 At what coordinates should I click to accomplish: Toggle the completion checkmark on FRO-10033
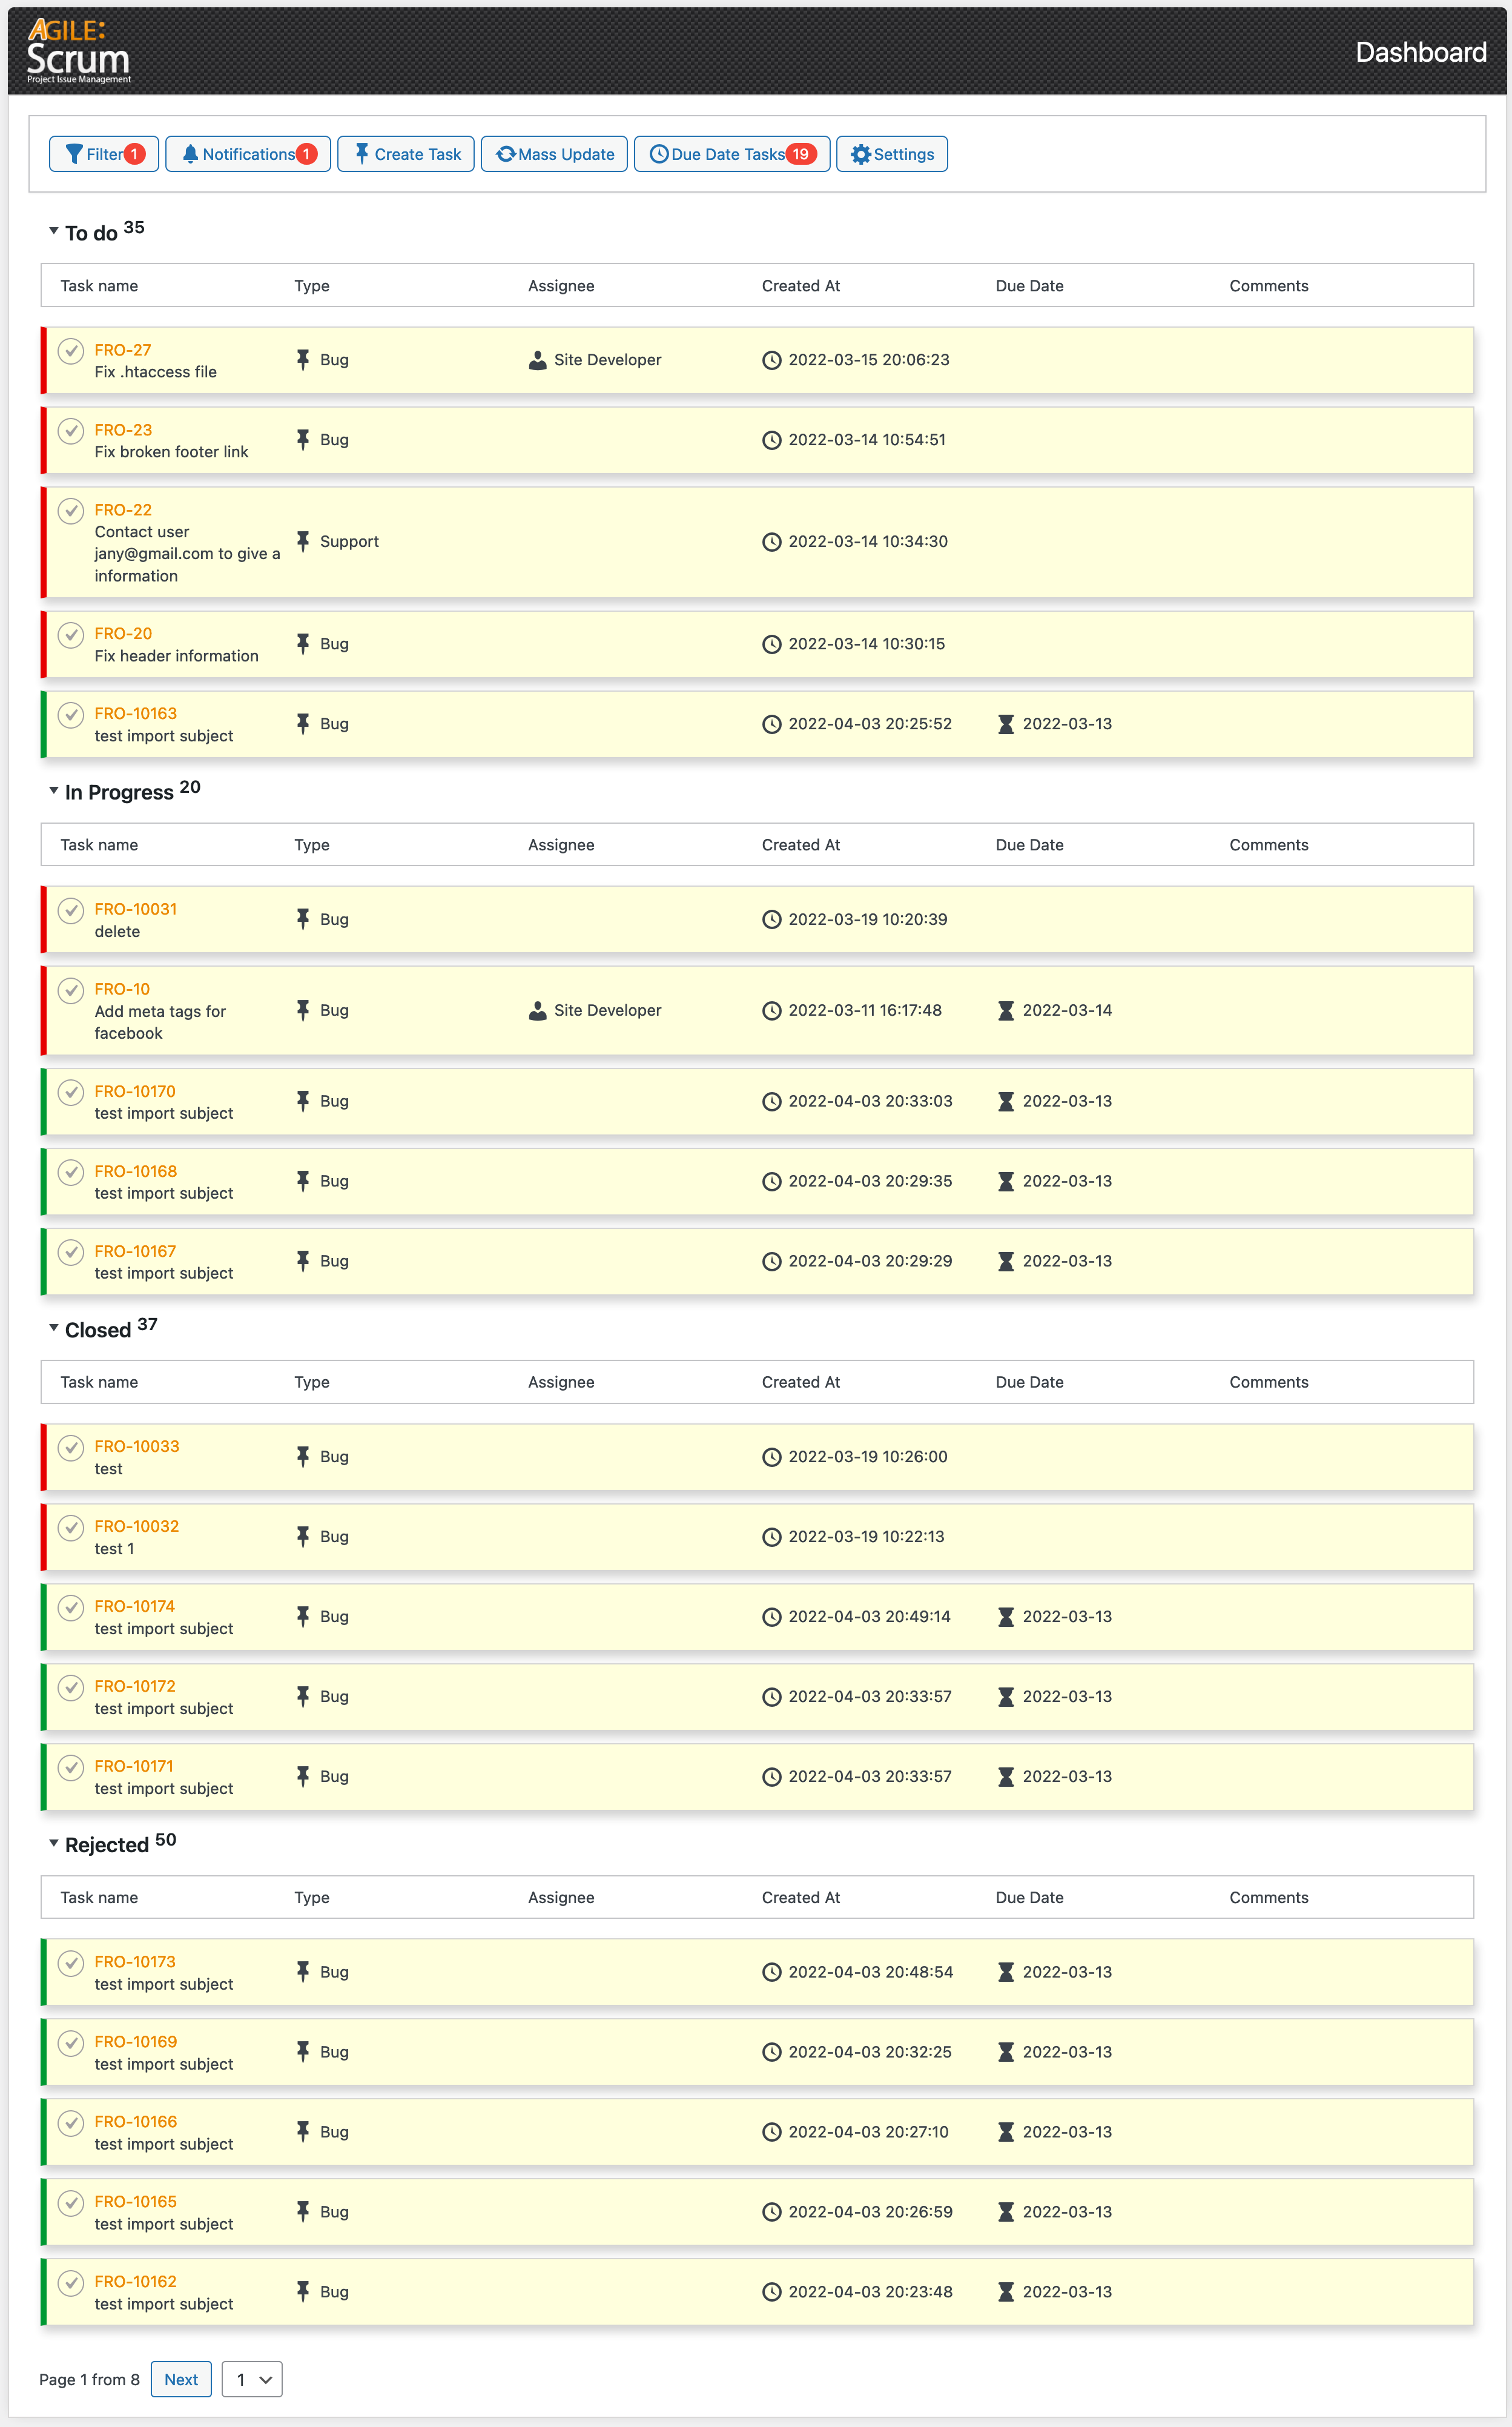(71, 1448)
